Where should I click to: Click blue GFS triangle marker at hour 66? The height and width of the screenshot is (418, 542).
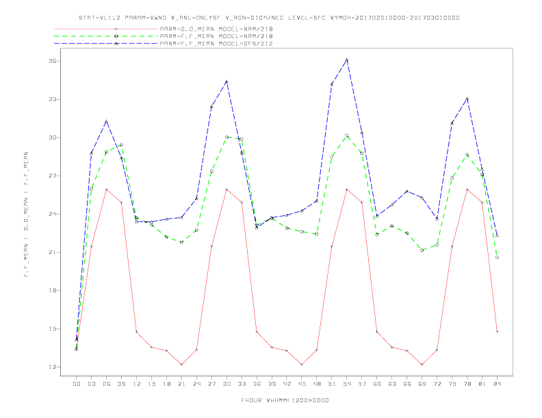pyautogui.click(x=407, y=191)
